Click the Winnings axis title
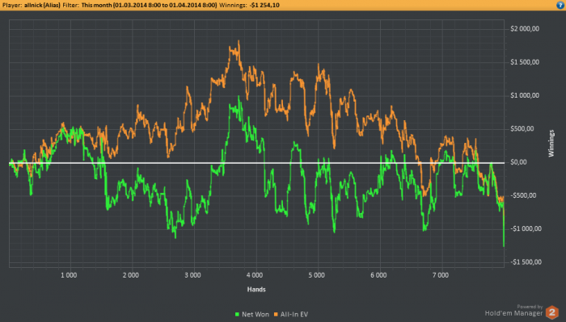Image resolution: width=566 pixels, height=322 pixels. (551, 144)
